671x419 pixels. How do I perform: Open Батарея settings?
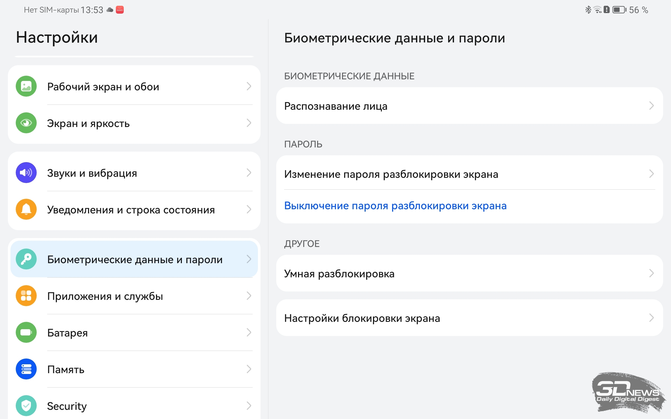(134, 333)
